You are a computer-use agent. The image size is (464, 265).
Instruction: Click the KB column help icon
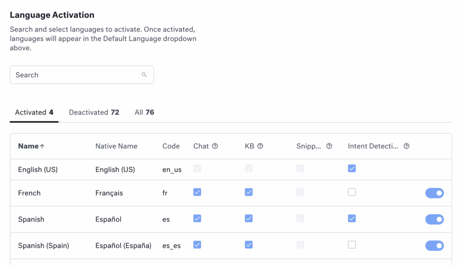(x=260, y=146)
